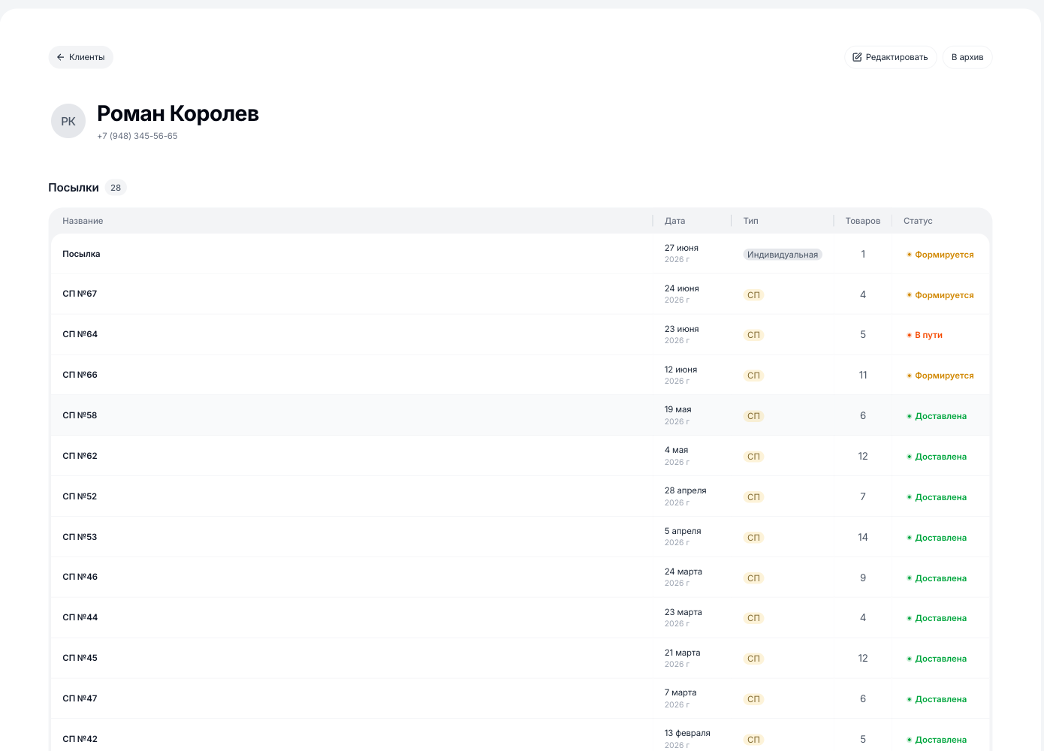Select the СП №62 row
1044x751 pixels.
tap(520, 456)
